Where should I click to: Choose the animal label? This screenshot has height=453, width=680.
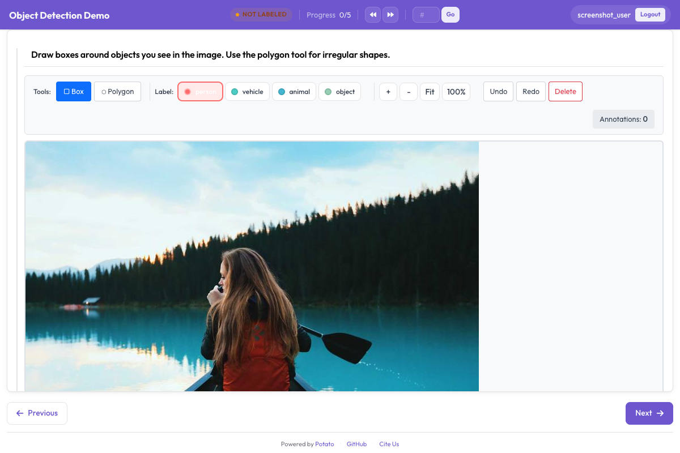(294, 92)
